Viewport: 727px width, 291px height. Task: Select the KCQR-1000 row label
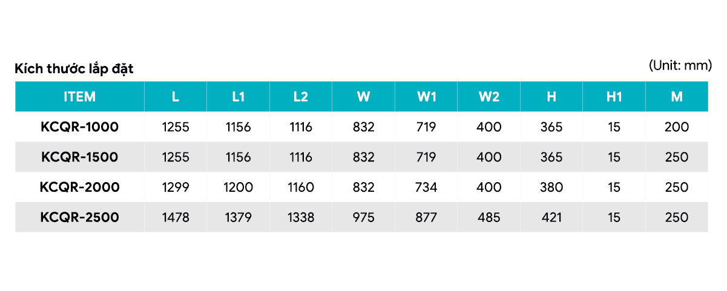(x=79, y=127)
